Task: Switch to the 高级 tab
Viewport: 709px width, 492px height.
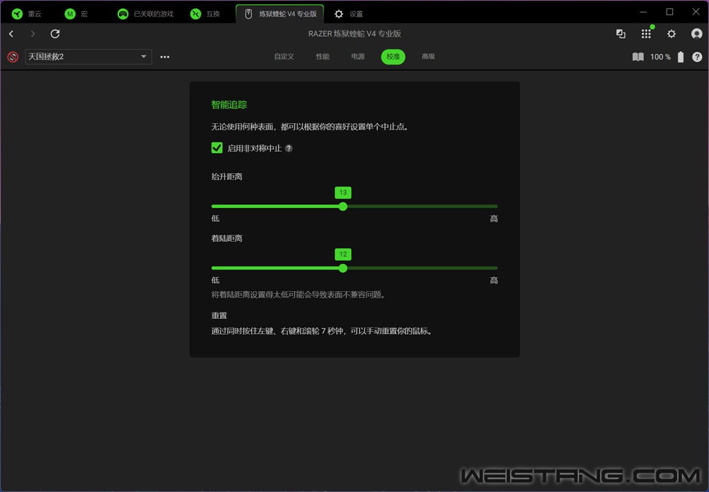Action: point(429,57)
